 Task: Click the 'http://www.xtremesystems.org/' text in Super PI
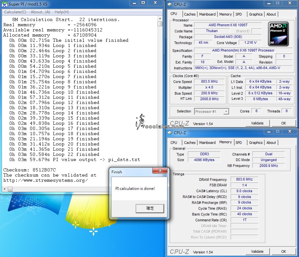(x=46, y=180)
